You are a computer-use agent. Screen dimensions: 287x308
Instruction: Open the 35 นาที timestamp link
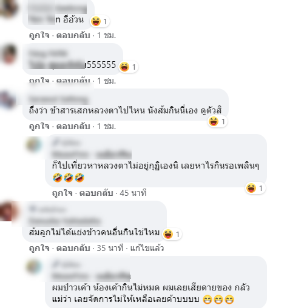click(x=110, y=248)
